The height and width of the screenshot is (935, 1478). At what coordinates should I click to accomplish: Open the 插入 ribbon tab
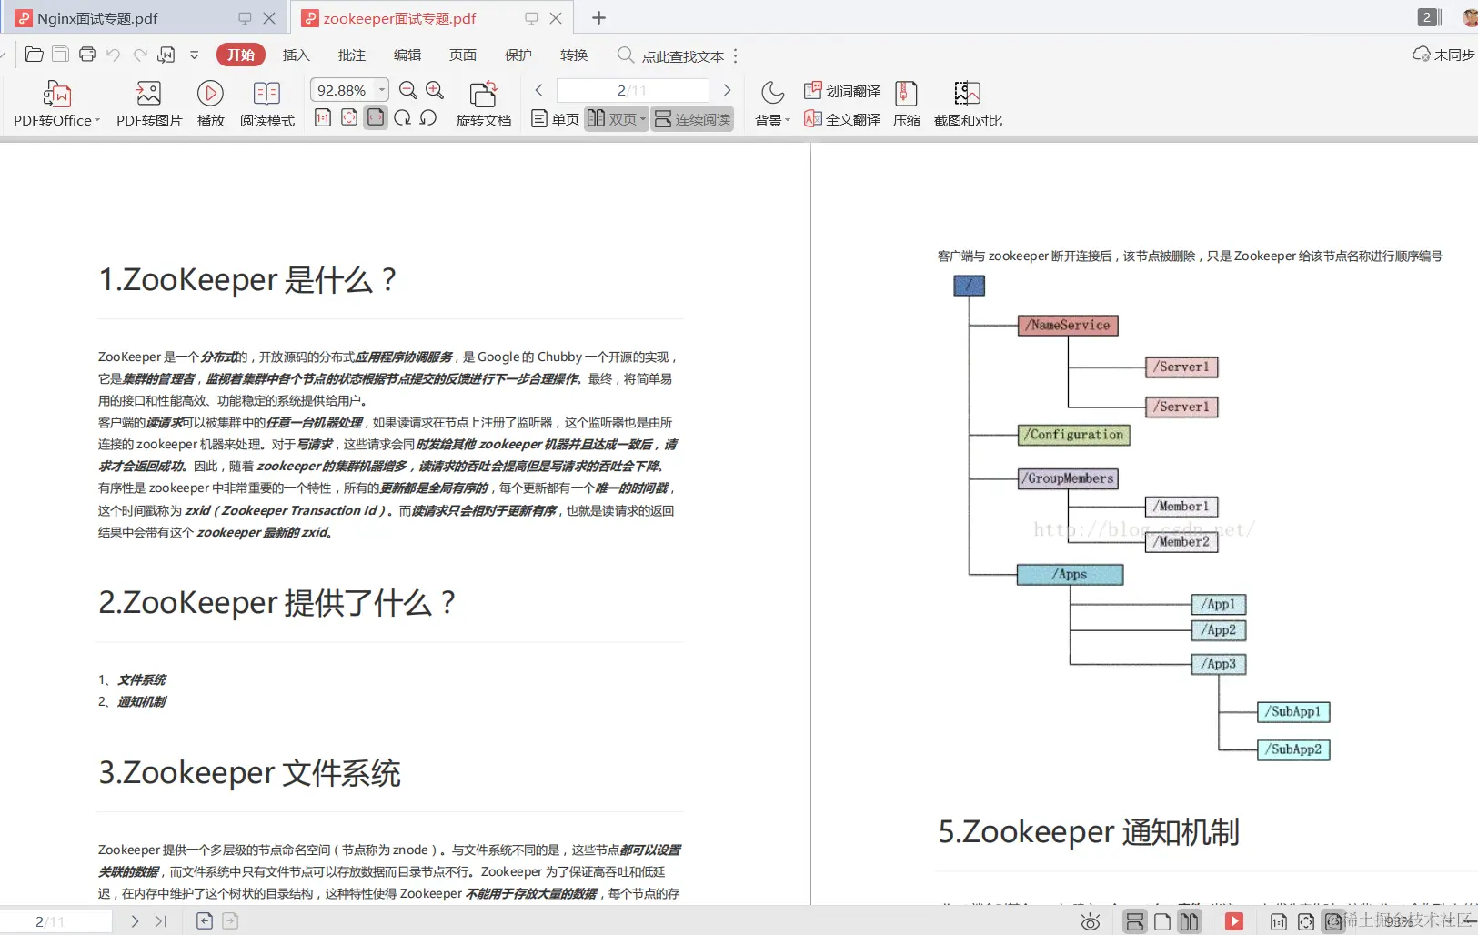coord(295,55)
